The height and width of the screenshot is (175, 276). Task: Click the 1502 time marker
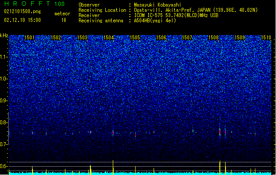tap(56, 37)
